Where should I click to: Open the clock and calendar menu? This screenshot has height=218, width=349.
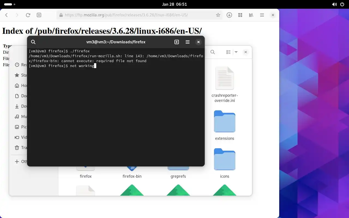tap(174, 4)
